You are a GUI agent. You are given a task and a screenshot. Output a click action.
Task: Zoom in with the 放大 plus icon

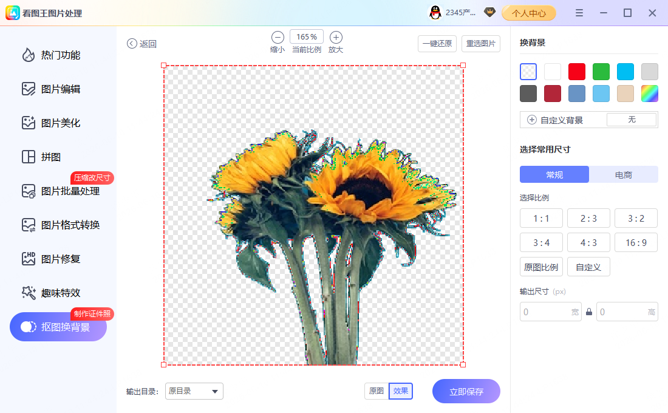click(336, 38)
